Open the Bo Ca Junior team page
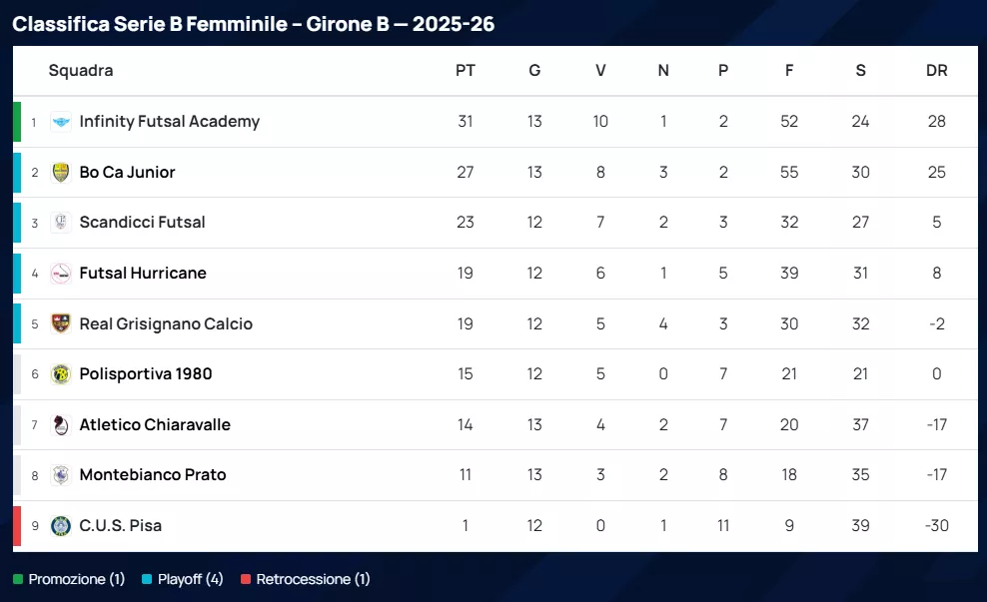Screen dimensions: 987x602 tap(127, 173)
